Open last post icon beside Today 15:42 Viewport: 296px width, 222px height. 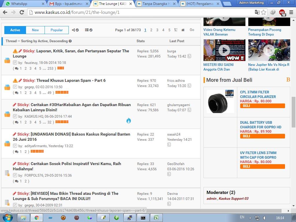coord(189,56)
